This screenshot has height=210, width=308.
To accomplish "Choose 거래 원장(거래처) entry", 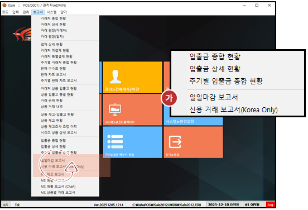I will click(54, 31).
